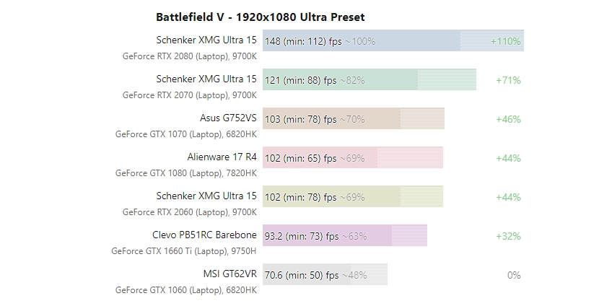Click the +71% difference value
Image resolution: width=599 pixels, height=301 pixels.
click(x=508, y=80)
